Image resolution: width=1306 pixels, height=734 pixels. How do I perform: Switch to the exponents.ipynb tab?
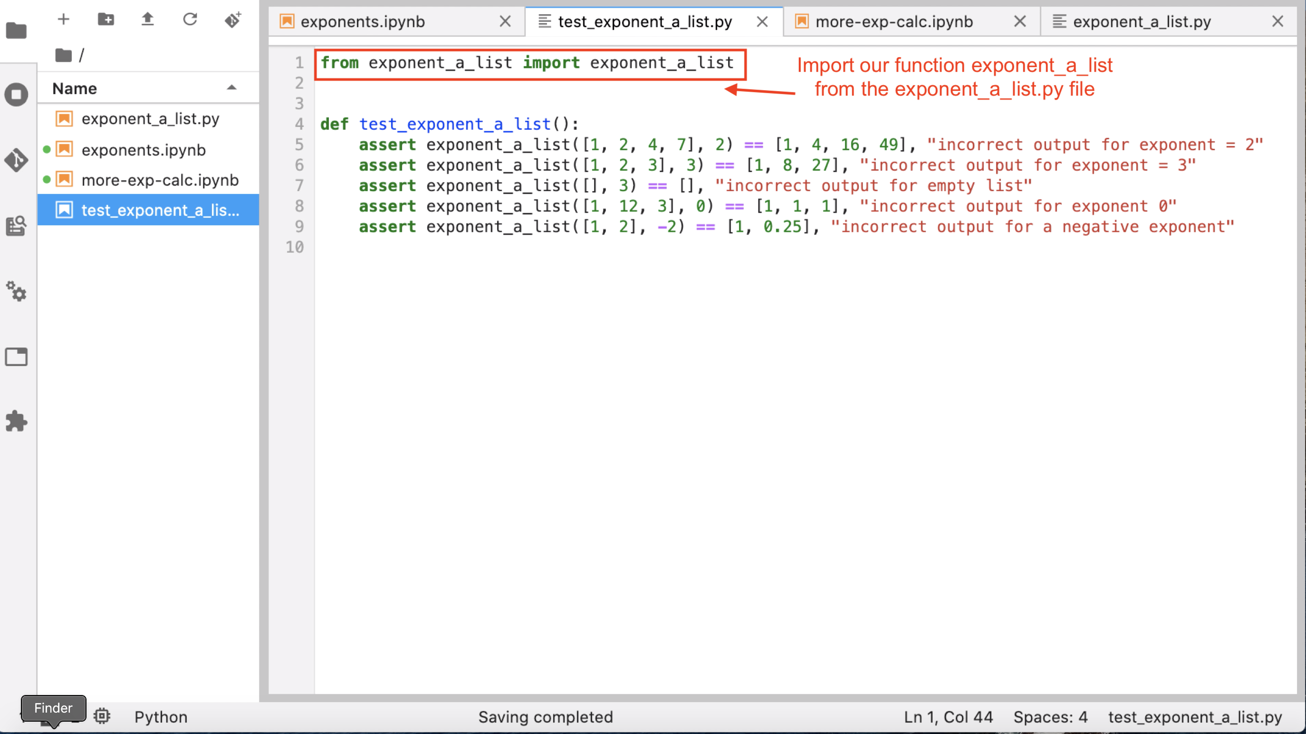click(362, 22)
